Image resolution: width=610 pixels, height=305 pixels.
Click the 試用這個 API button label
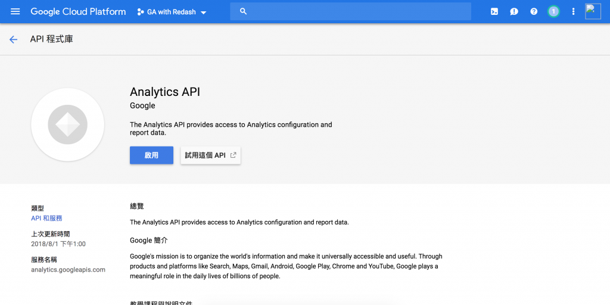pos(205,155)
